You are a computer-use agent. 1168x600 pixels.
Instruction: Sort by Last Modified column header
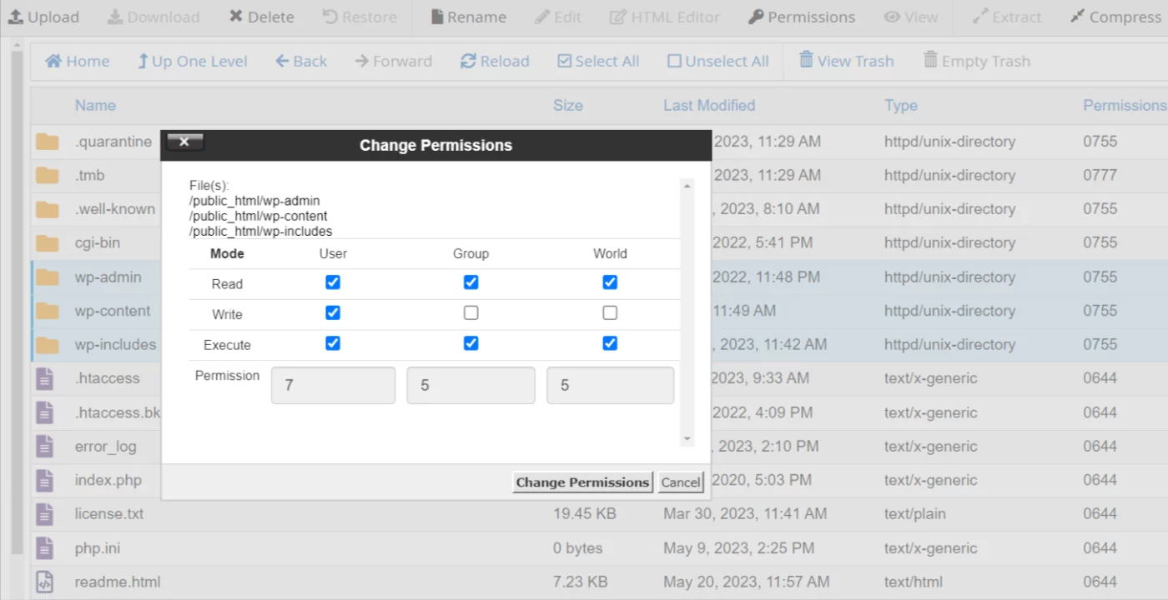(x=709, y=106)
